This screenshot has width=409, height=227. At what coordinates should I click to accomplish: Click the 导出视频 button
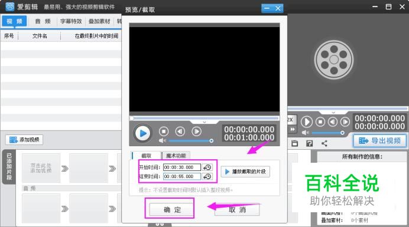tap(380, 141)
